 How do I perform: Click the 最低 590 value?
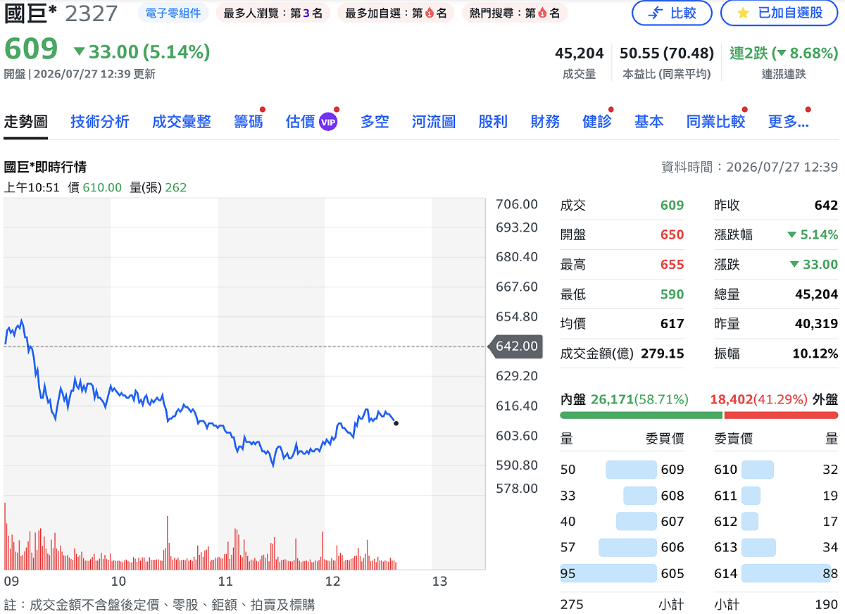(672, 294)
